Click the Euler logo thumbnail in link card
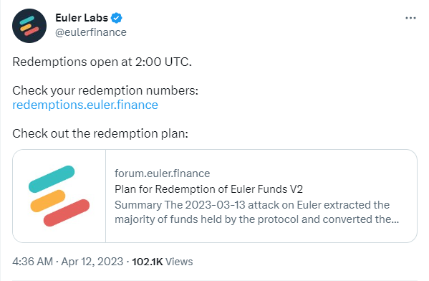This screenshot has height=281, width=429. pyautogui.click(x=59, y=196)
